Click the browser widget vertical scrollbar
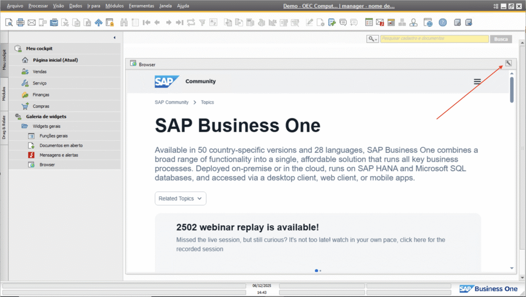 click(512, 90)
